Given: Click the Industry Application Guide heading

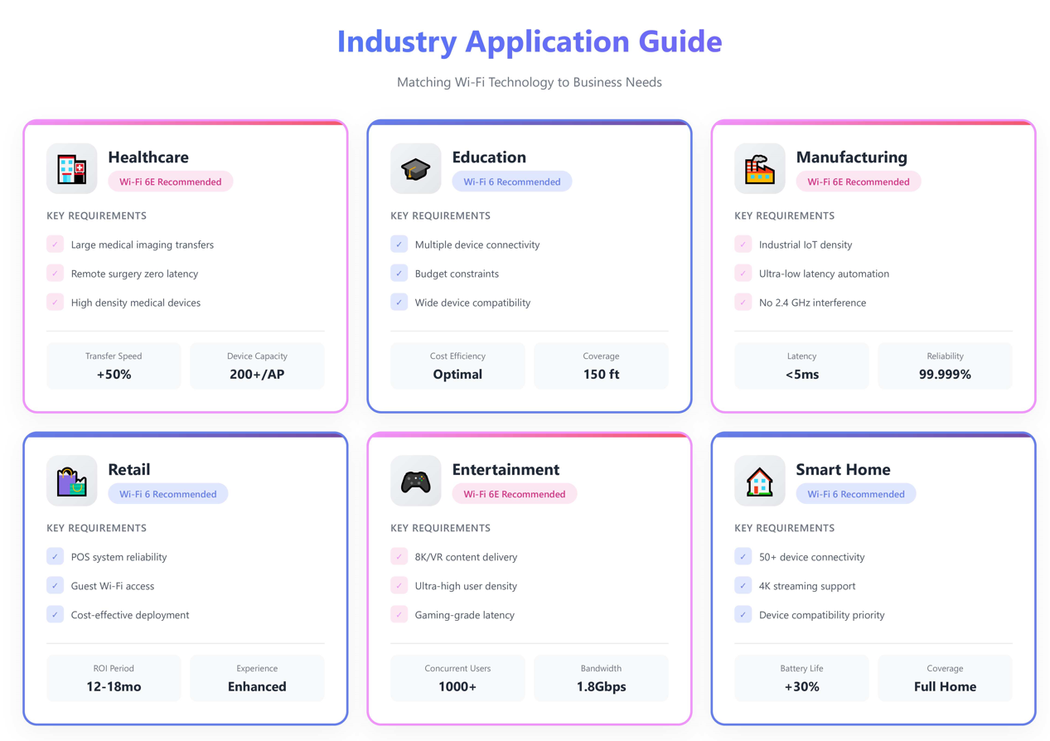Looking at the screenshot, I should (529, 41).
